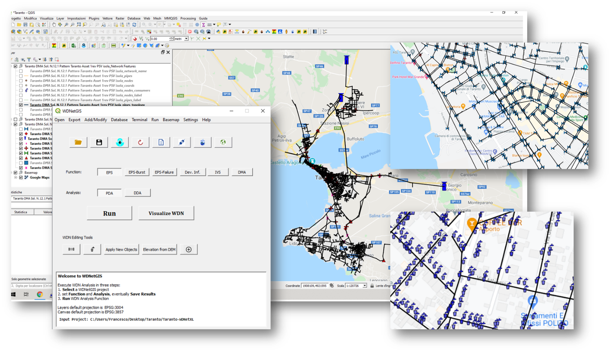Click 'Layers default projection is EPSG:3004' text

(x=91, y=308)
